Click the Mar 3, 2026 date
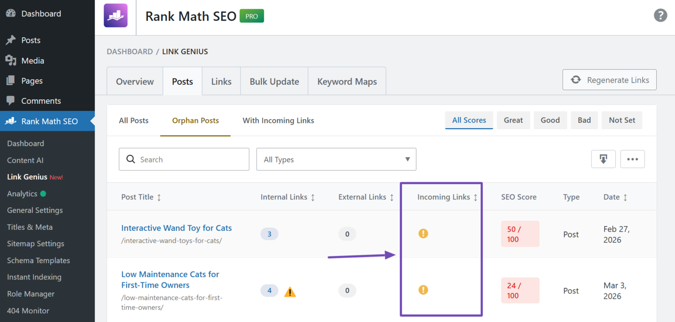 click(x=614, y=291)
